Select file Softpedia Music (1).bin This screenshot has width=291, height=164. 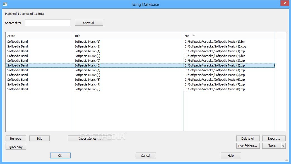[215, 42]
